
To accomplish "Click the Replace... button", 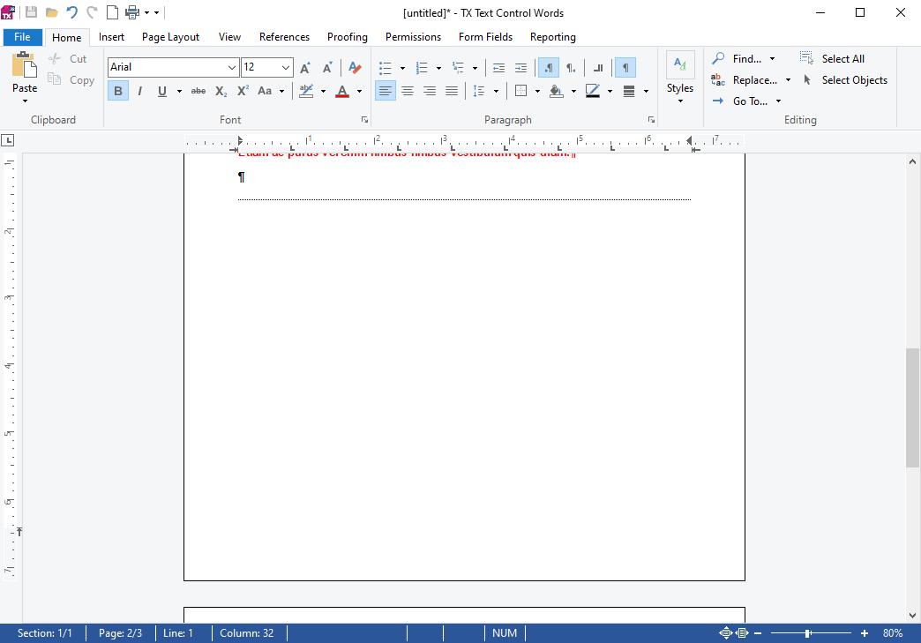I will tap(745, 80).
